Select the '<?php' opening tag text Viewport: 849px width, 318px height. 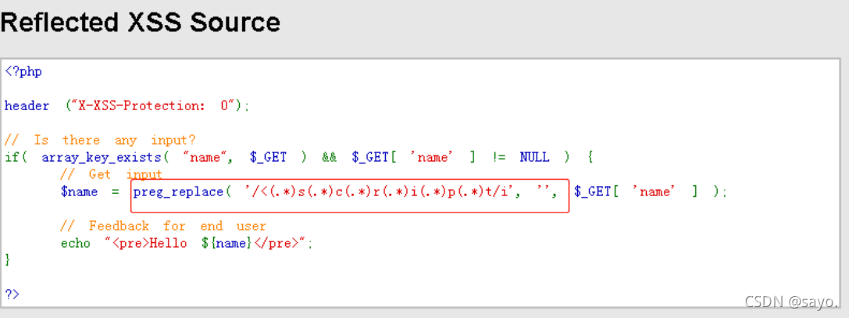coord(23,71)
